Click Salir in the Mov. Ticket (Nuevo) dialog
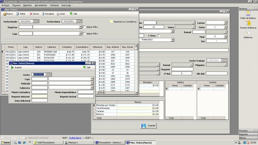This screenshot has height=145, width=258. pos(87,68)
